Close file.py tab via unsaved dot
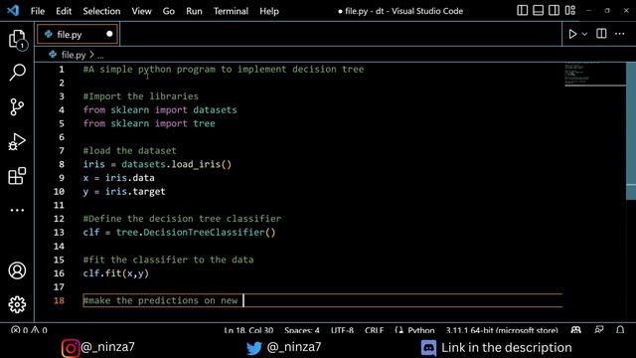 [x=109, y=34]
